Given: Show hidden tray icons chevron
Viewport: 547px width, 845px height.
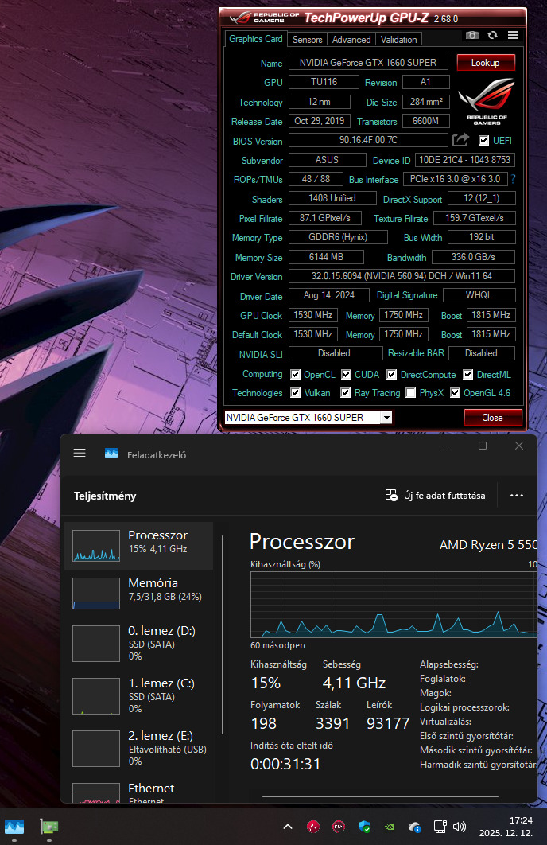Looking at the screenshot, I should (x=288, y=826).
